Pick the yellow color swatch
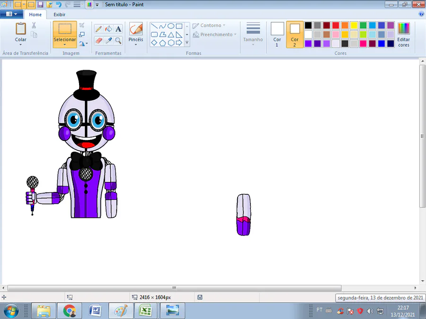Viewport: 426px width, 319px height. point(354,25)
